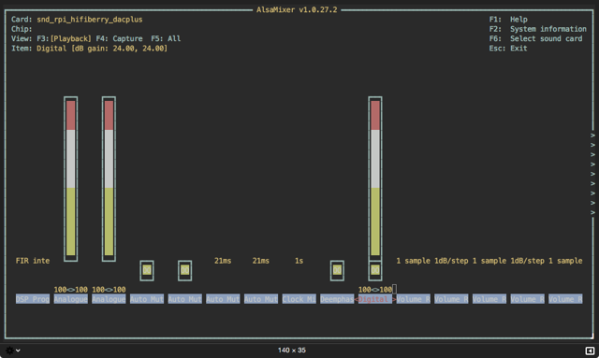Click the panel toggle icon in the status bar
The height and width of the screenshot is (358, 599).
pyautogui.click(x=590, y=351)
